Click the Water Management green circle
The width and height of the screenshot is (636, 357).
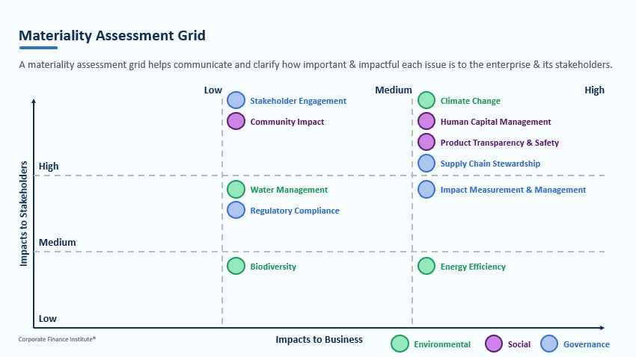(x=236, y=190)
